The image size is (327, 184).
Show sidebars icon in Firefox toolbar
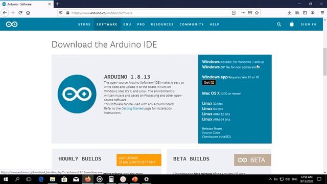[305, 13]
